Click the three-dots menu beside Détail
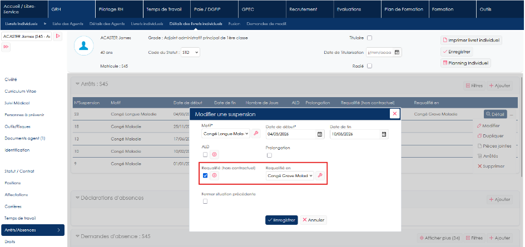Image resolution: width=525 pixels, height=247 pixels. tap(511, 114)
